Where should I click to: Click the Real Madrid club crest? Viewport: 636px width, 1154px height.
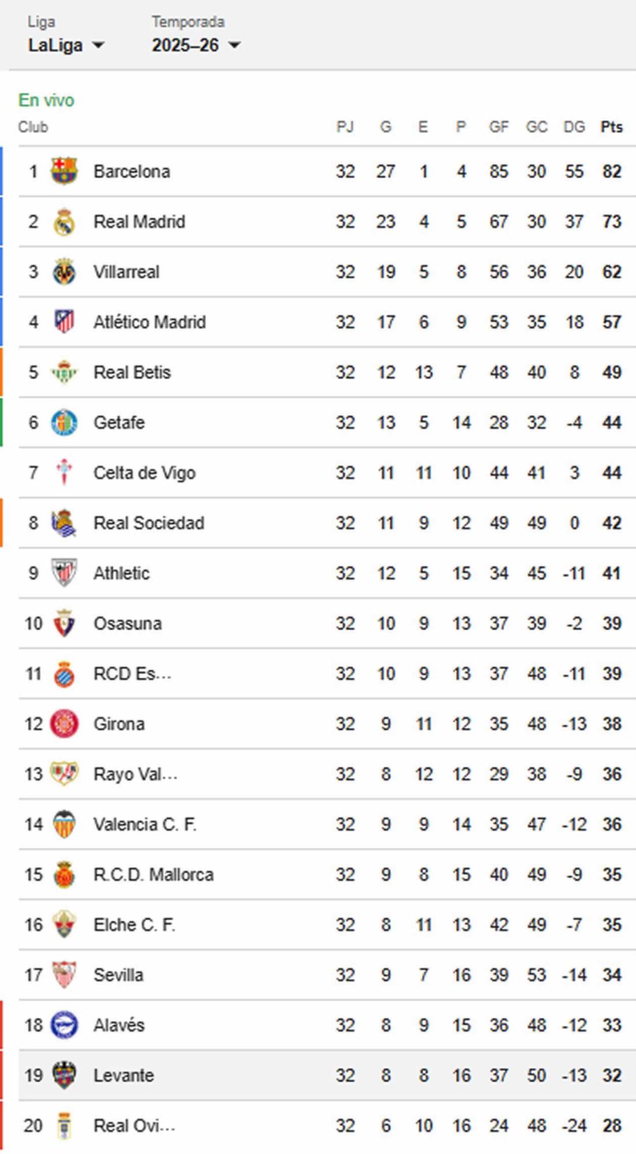point(63,221)
